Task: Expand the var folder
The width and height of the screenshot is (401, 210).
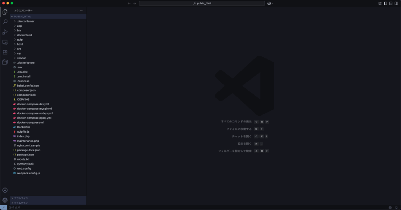Action: coord(48,54)
